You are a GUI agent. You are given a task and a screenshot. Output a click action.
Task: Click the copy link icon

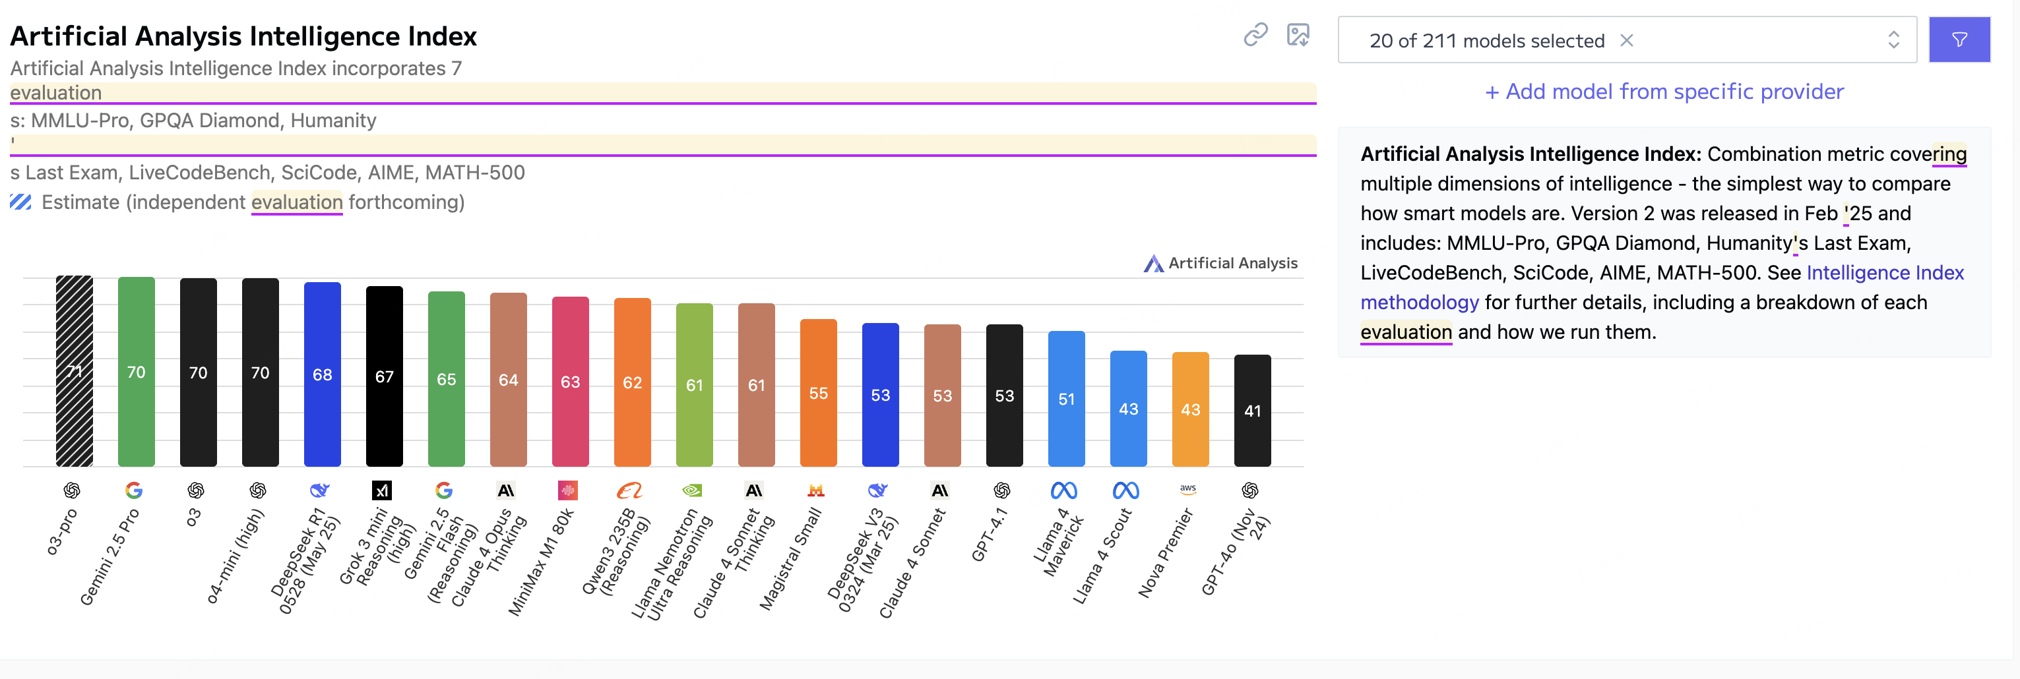pyautogui.click(x=1255, y=34)
